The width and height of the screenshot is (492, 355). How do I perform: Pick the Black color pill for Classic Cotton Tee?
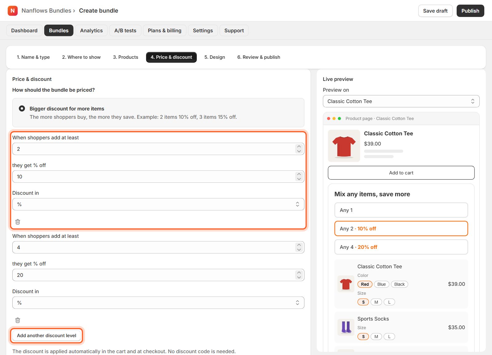pos(399,284)
